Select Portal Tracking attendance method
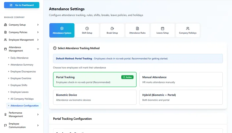Screen dimensions: 232x133 click(94, 79)
